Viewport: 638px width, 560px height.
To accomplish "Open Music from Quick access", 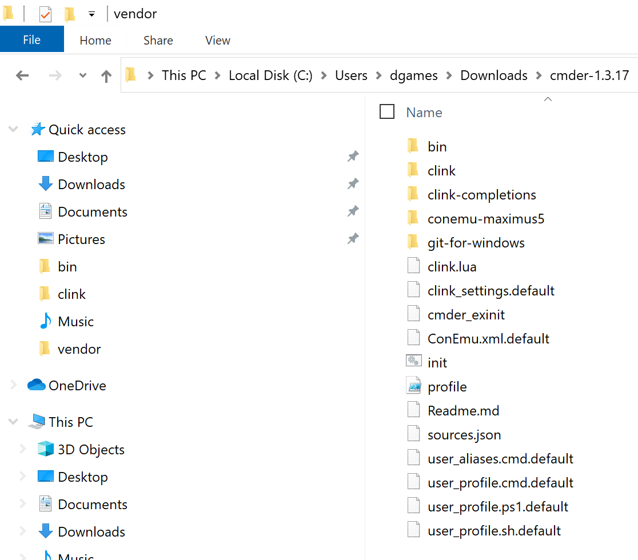I will pos(74,321).
